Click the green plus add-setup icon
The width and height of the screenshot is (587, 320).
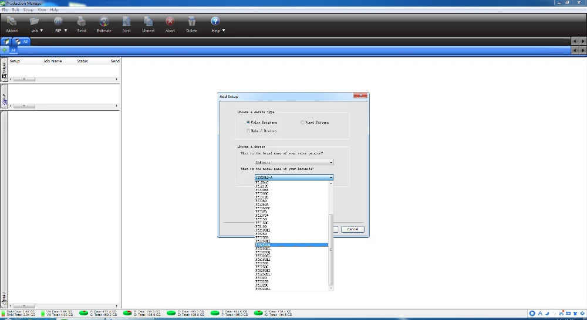point(5,50)
